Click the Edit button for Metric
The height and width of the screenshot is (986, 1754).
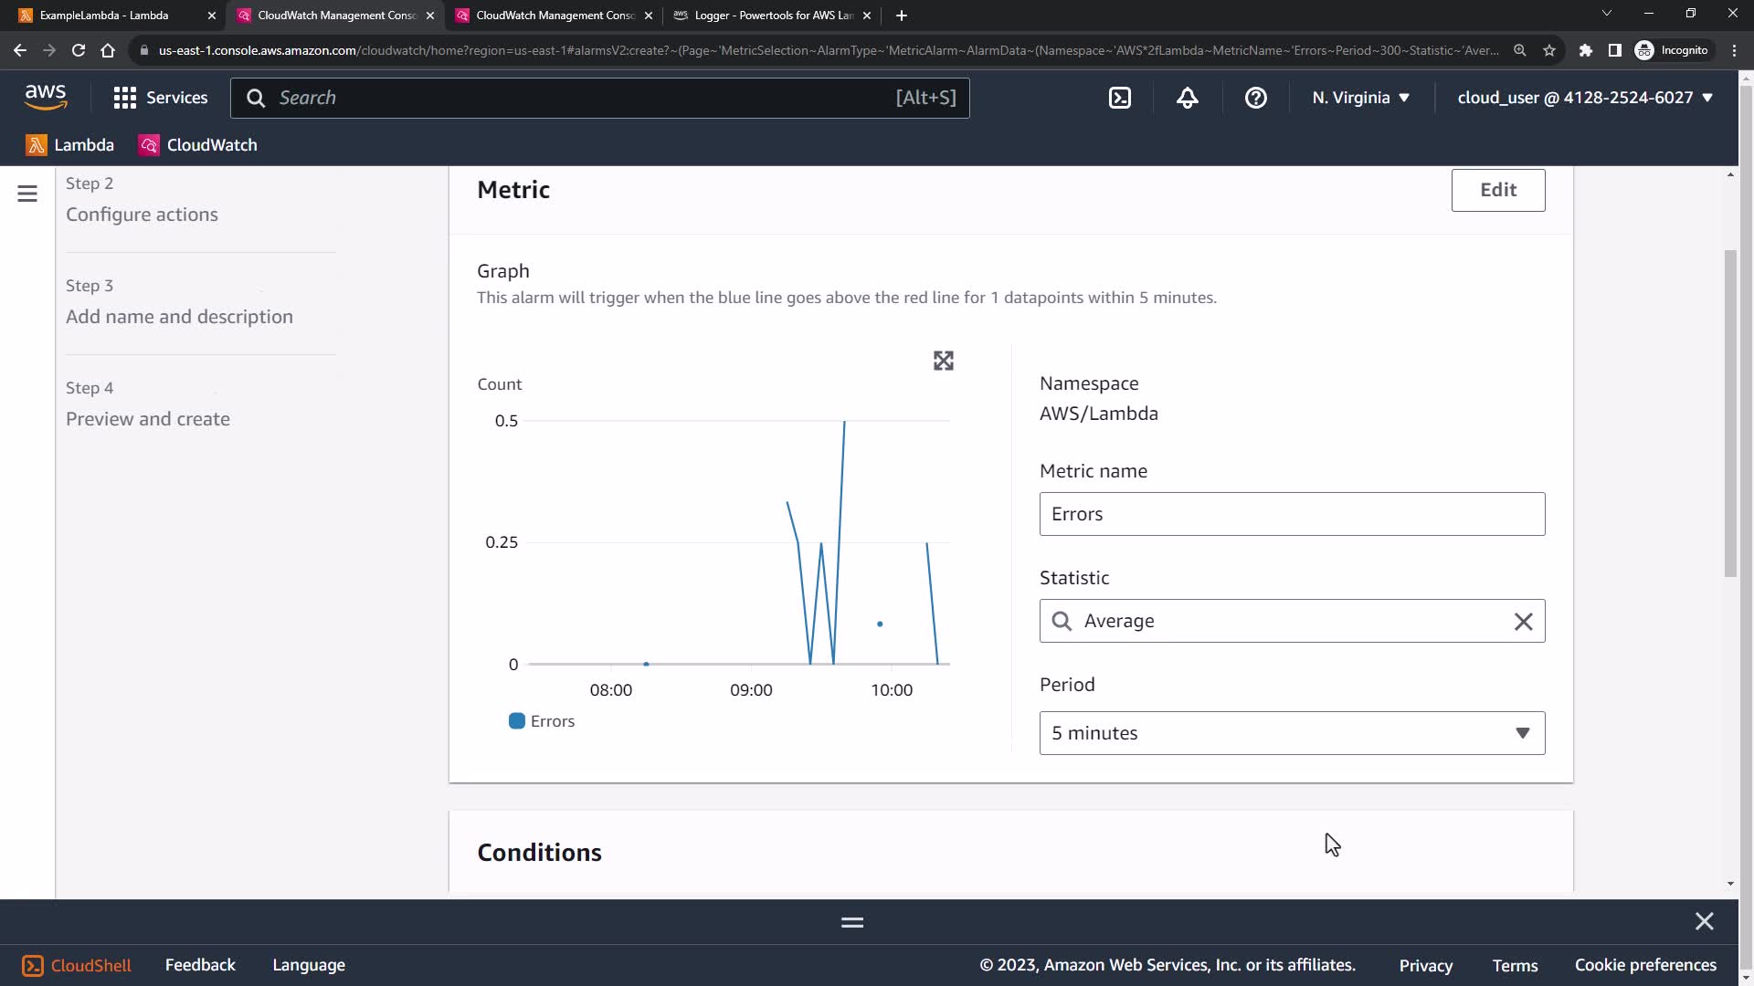(x=1497, y=190)
